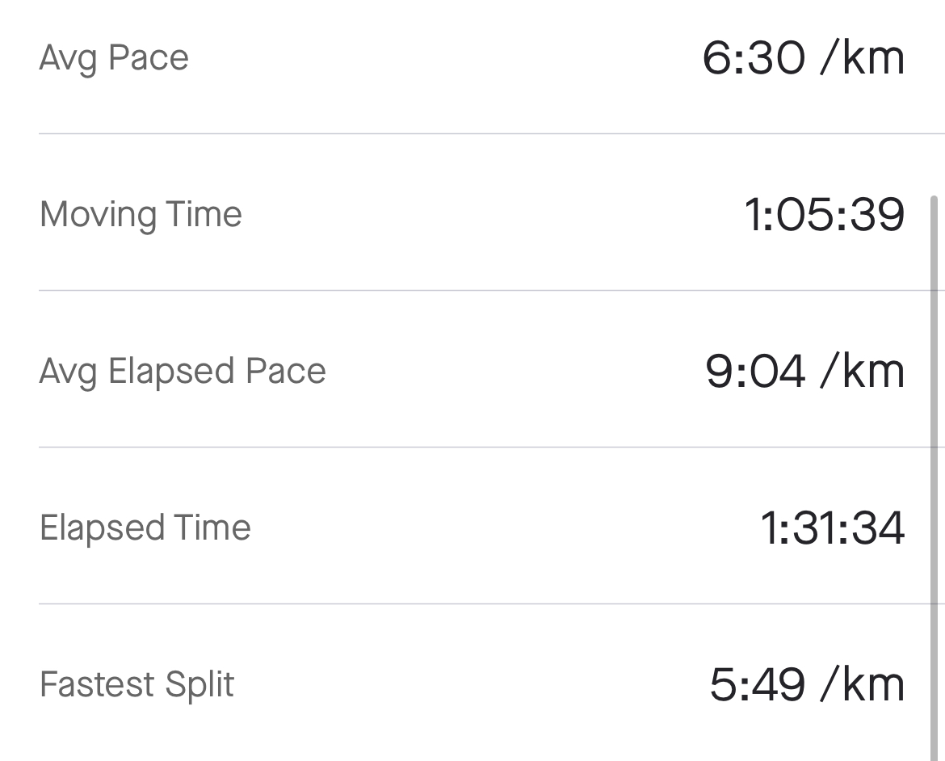Click the Fastest Split label
Image resolution: width=945 pixels, height=761 pixels.
tap(136, 685)
